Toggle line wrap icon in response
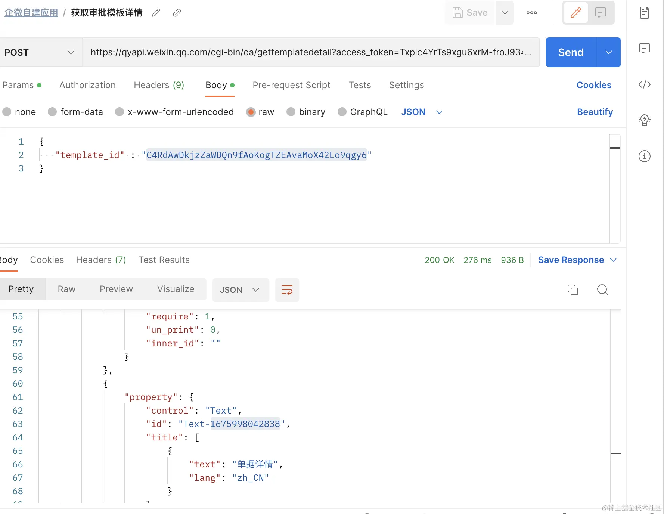This screenshot has height=514, width=664. click(x=287, y=290)
